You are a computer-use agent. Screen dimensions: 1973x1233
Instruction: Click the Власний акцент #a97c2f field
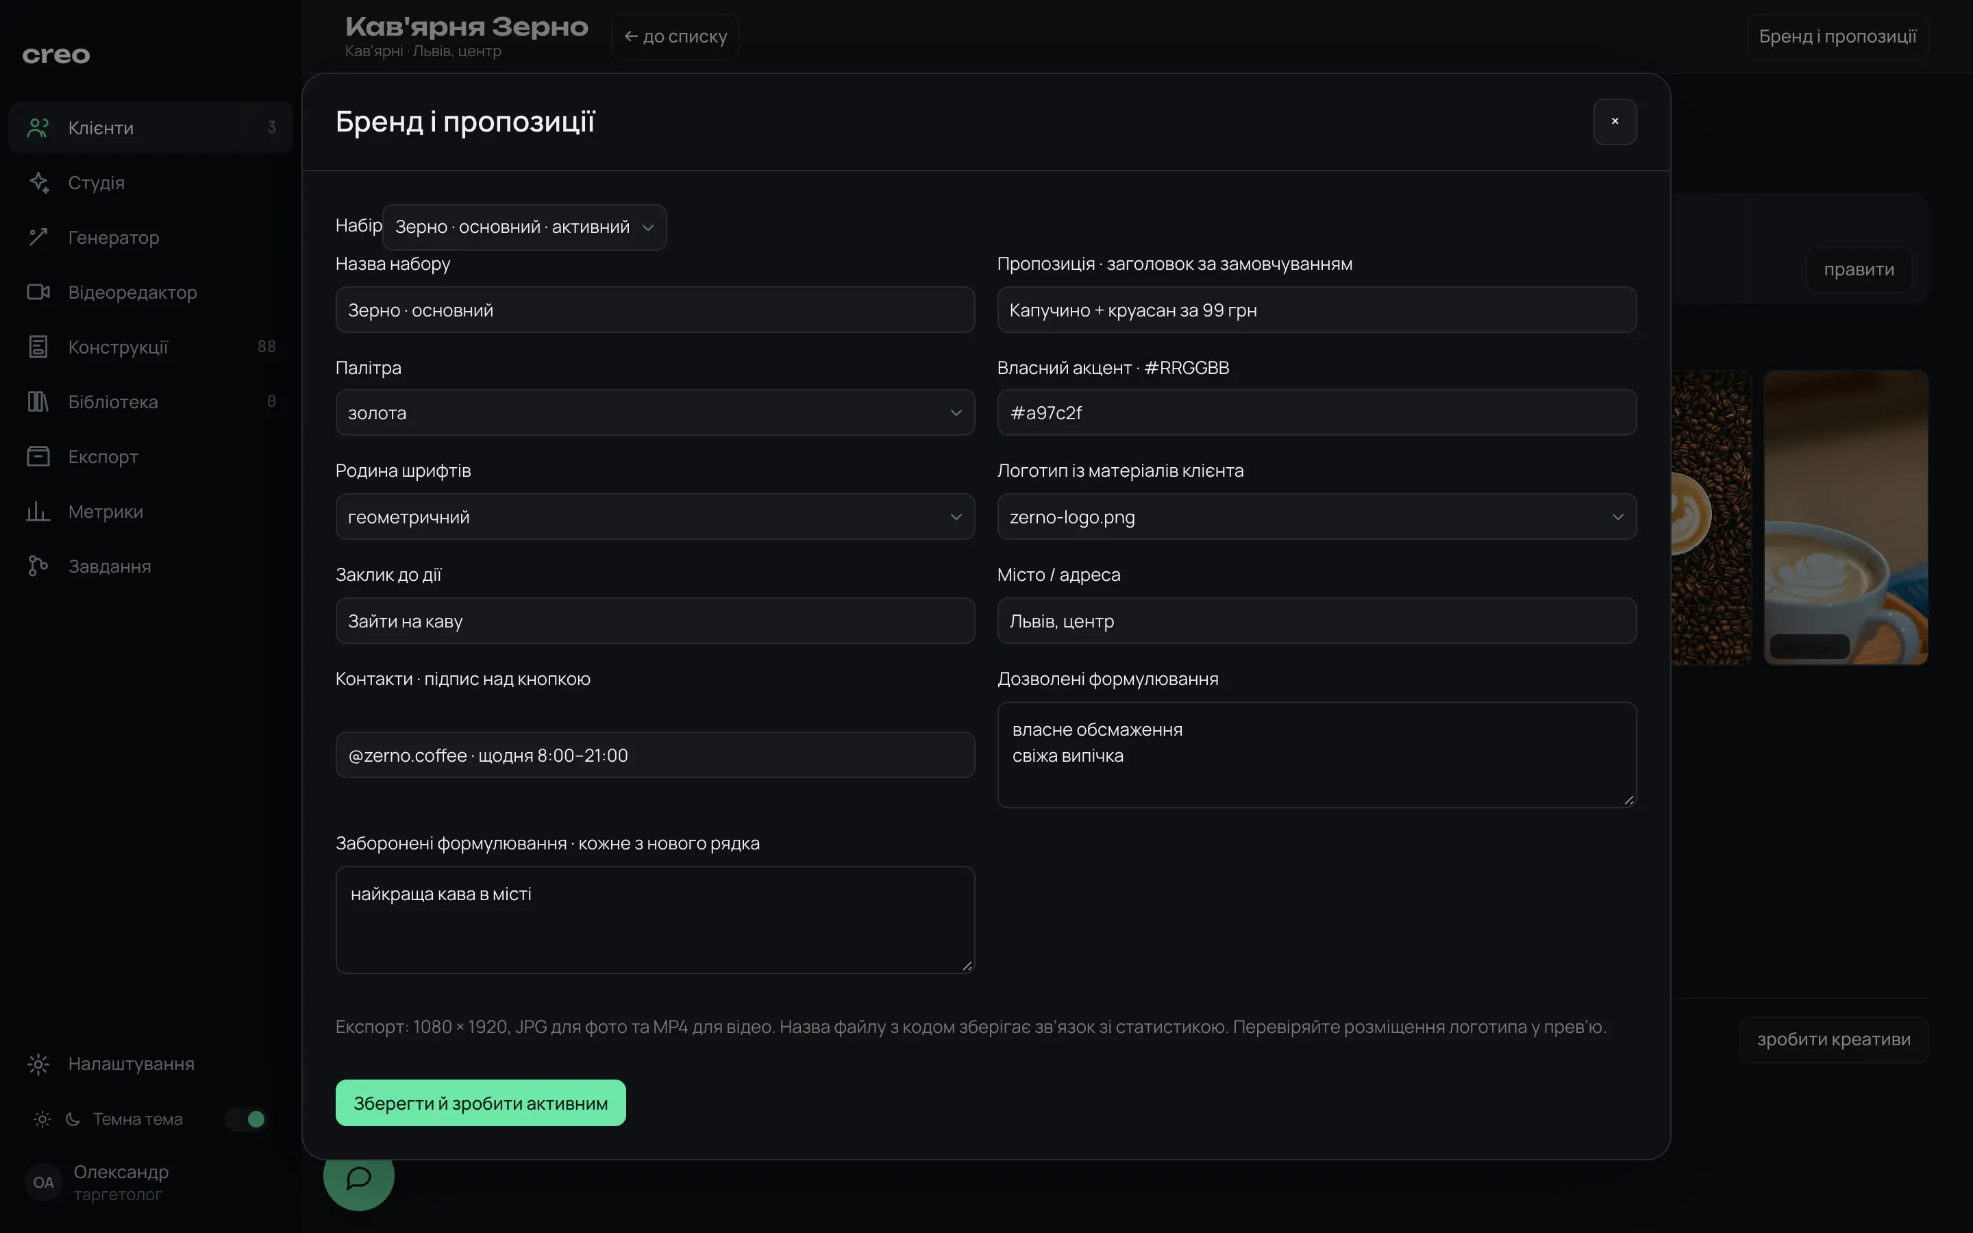(1317, 412)
